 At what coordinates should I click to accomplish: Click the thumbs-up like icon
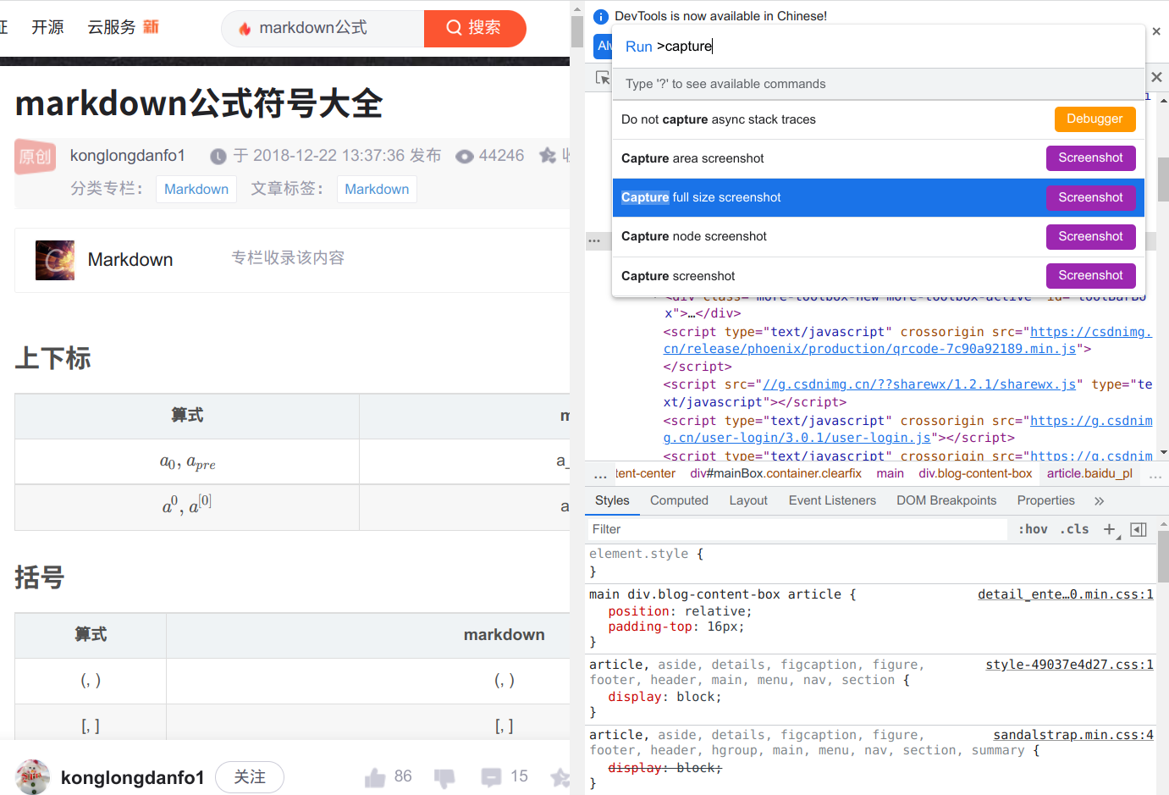click(375, 777)
